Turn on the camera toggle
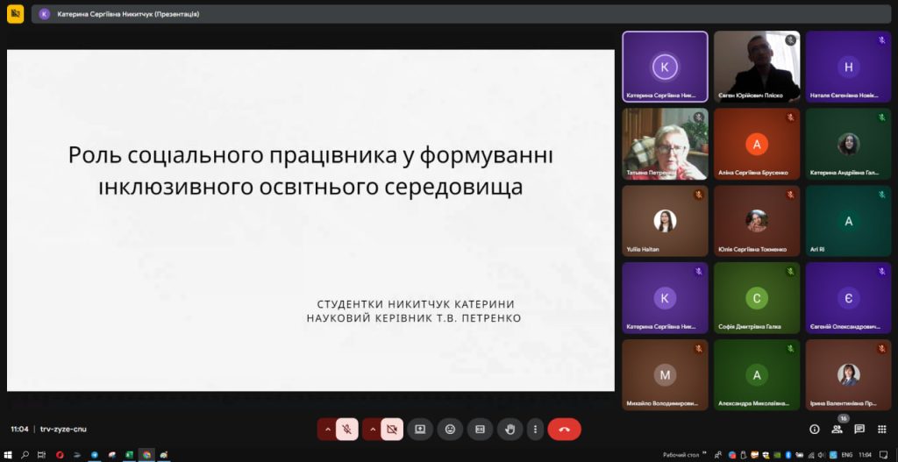 [392, 430]
